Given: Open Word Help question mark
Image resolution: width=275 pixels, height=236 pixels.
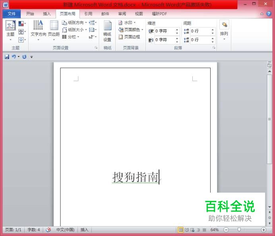Looking at the screenshot, I should [x=269, y=14].
